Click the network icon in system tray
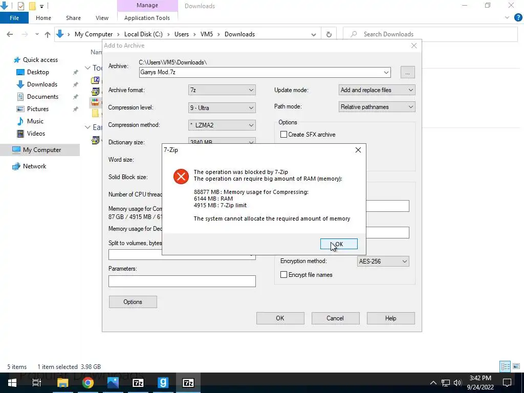Screen dimensions: 524x393 click(446, 383)
